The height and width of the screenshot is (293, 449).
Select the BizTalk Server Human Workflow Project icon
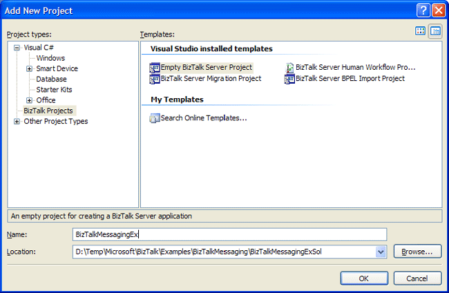tap(290, 68)
